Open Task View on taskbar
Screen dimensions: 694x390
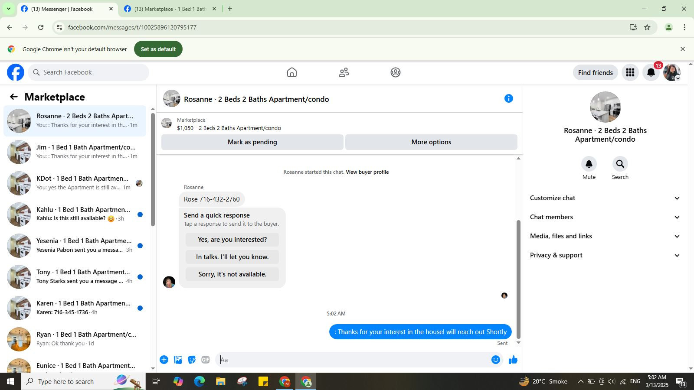[x=156, y=381]
